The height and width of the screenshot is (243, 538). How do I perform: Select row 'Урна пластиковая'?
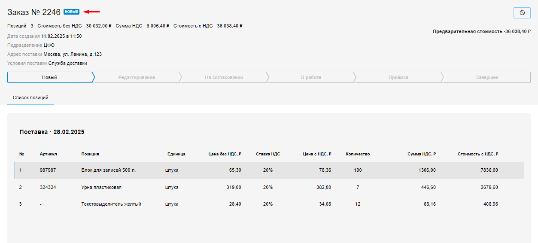pyautogui.click(x=101, y=188)
